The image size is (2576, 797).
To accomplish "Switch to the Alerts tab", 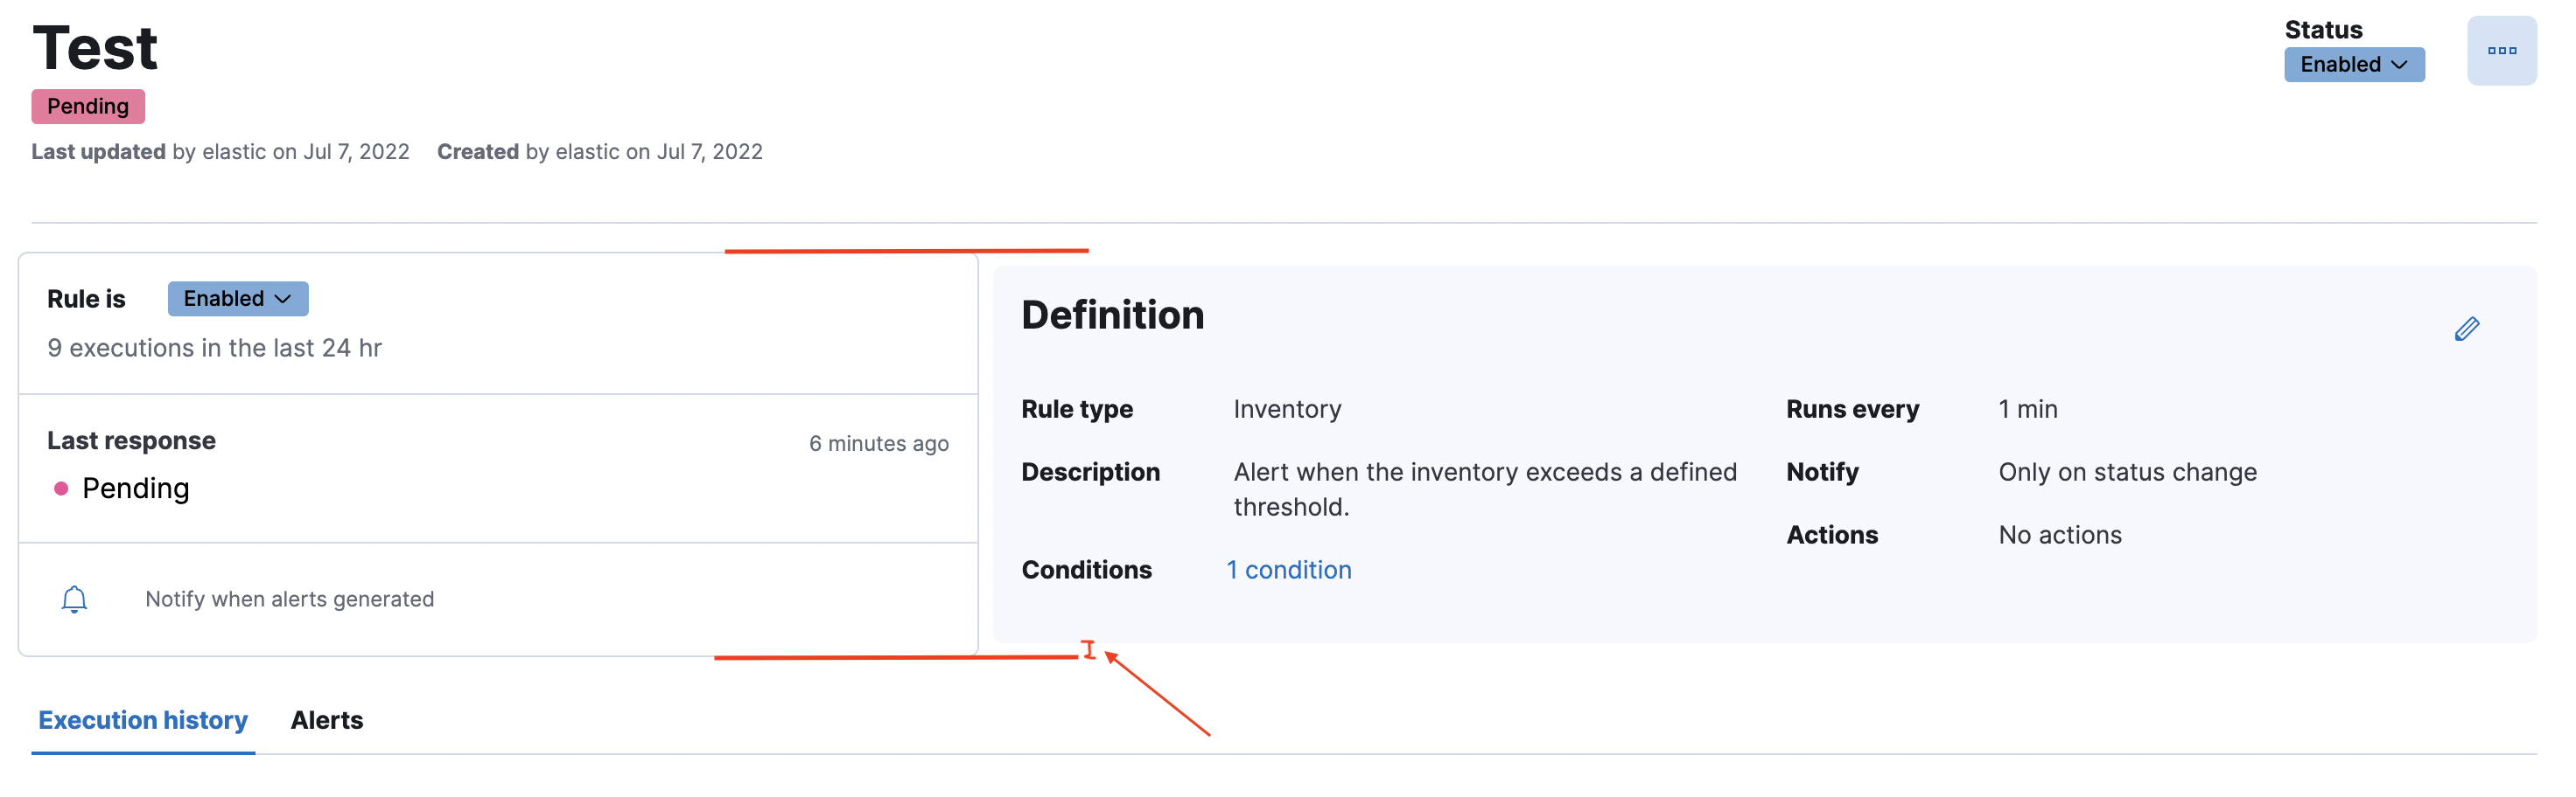I will (x=326, y=720).
